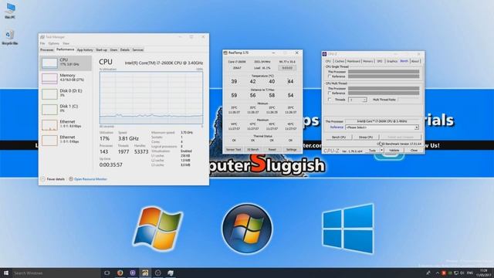Click the Sensor Test button in RealTemp
Viewport: 494px width, 278px height.
(x=233, y=149)
